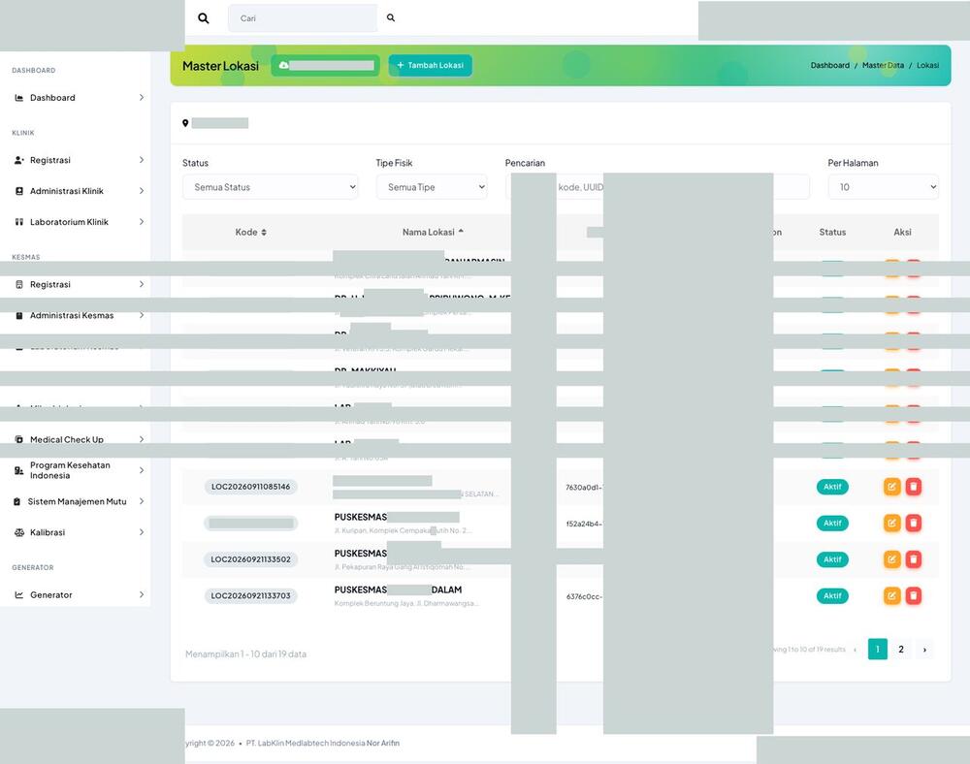Click Aktif badge in row LOC20260911085146
Viewport: 970px width, 764px height.
[x=832, y=487]
